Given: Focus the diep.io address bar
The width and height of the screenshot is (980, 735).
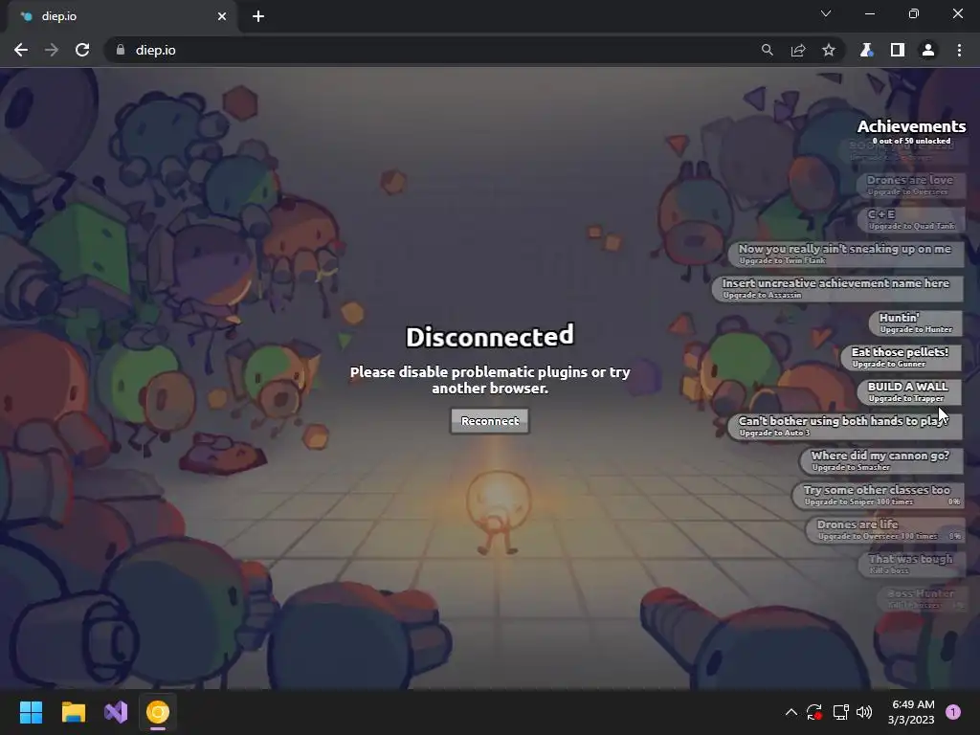Looking at the screenshot, I should (x=437, y=50).
